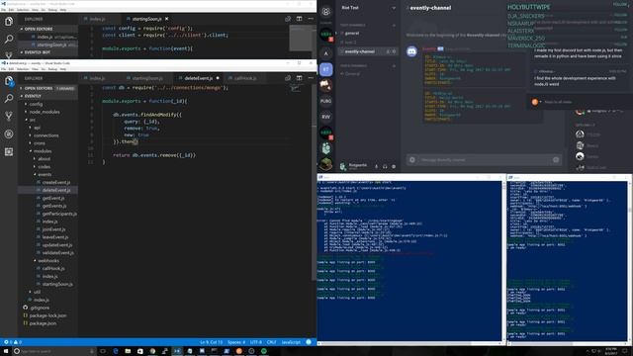Split editor in front VS Code window
633x356 pixels.
[x=299, y=78]
